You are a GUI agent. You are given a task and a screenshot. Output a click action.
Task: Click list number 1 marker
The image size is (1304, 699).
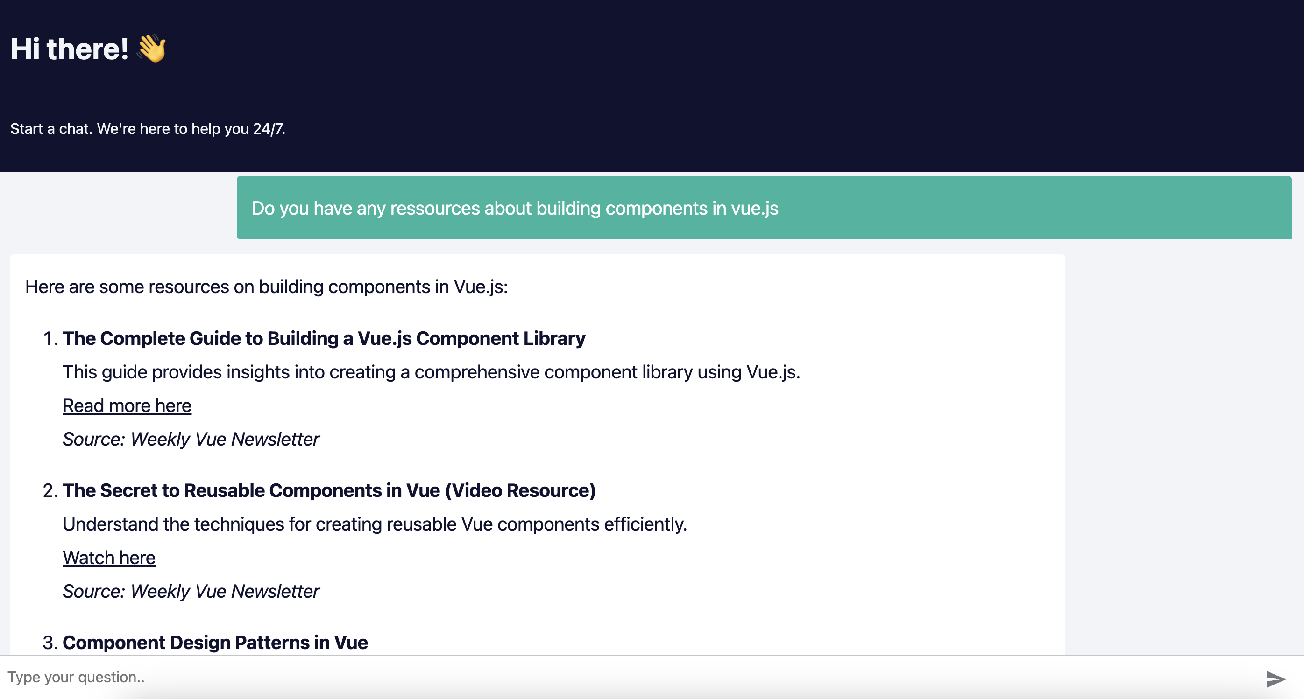point(50,338)
